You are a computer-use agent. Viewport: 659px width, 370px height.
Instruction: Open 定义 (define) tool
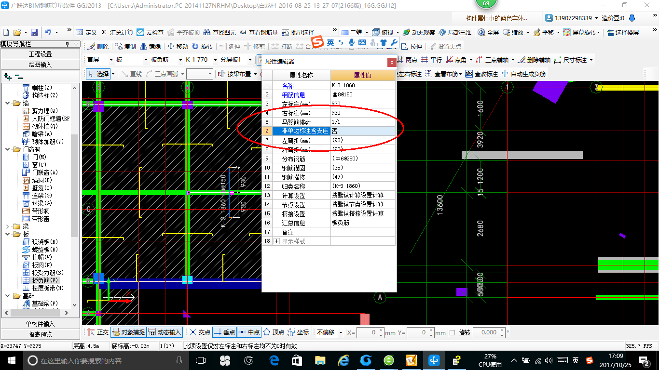[87, 32]
